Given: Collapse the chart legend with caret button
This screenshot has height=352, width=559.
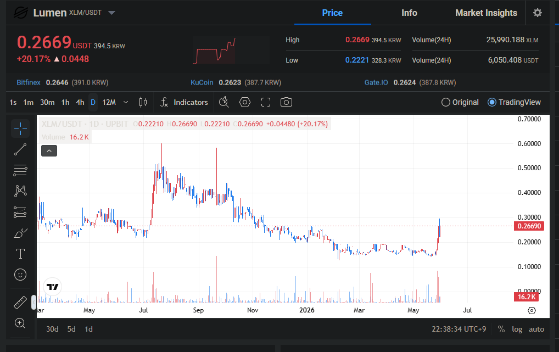Looking at the screenshot, I should coord(49,151).
